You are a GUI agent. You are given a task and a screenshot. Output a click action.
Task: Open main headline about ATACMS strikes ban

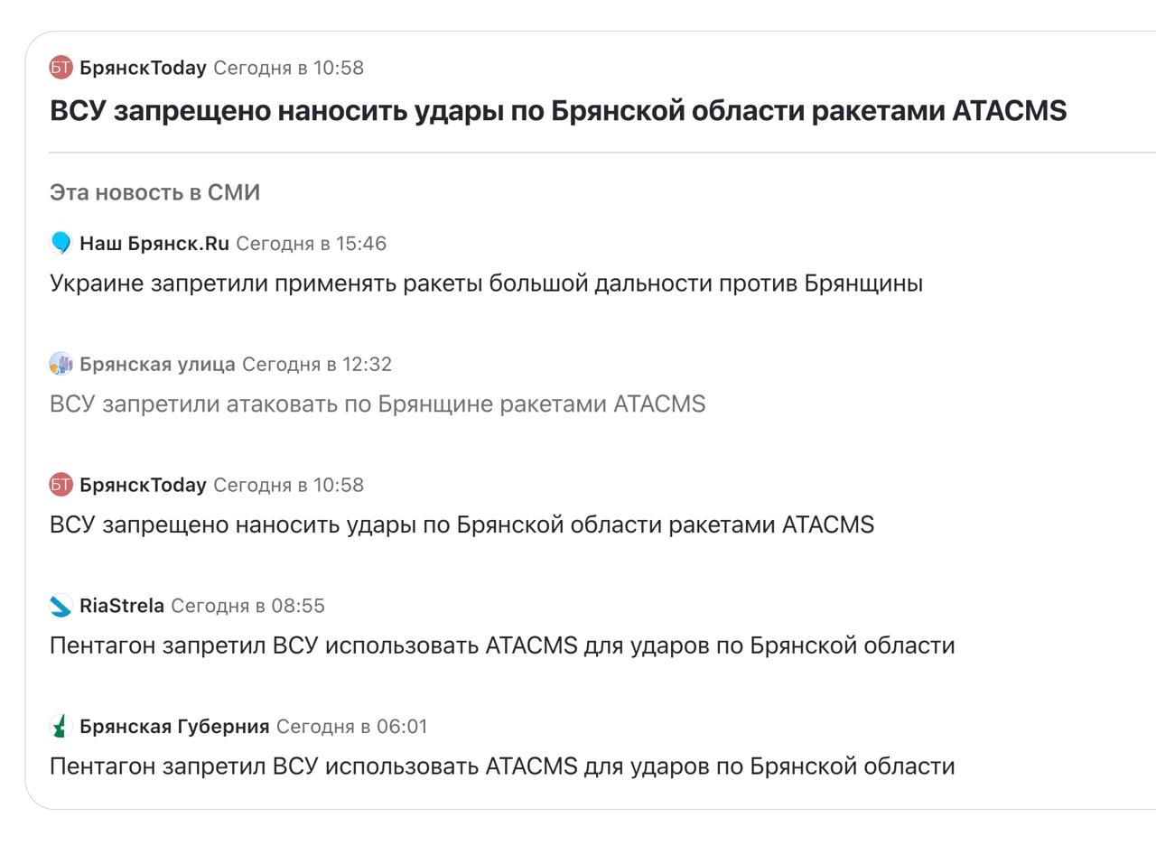pyautogui.click(x=558, y=111)
